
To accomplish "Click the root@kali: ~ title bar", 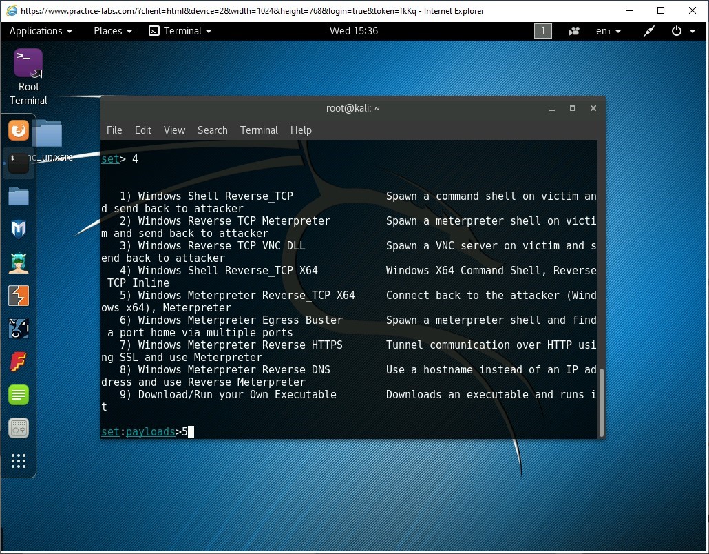I will pos(352,108).
